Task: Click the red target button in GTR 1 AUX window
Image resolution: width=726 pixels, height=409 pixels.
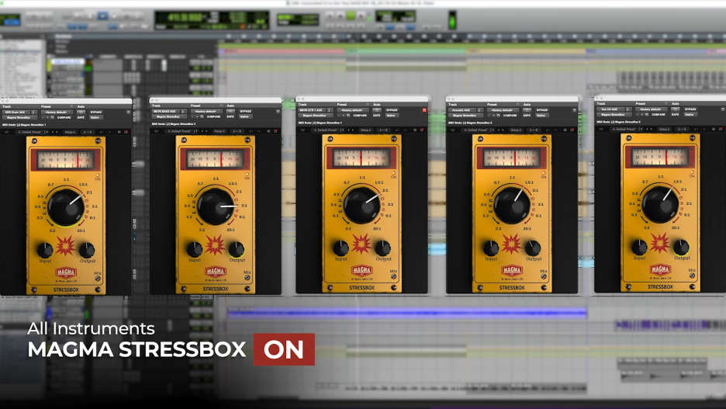Action: pyautogui.click(x=424, y=110)
